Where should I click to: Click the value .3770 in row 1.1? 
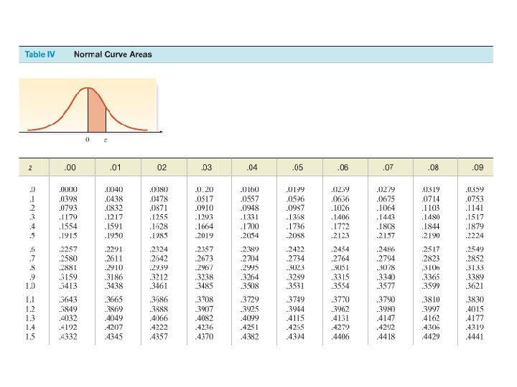pyautogui.click(x=340, y=300)
